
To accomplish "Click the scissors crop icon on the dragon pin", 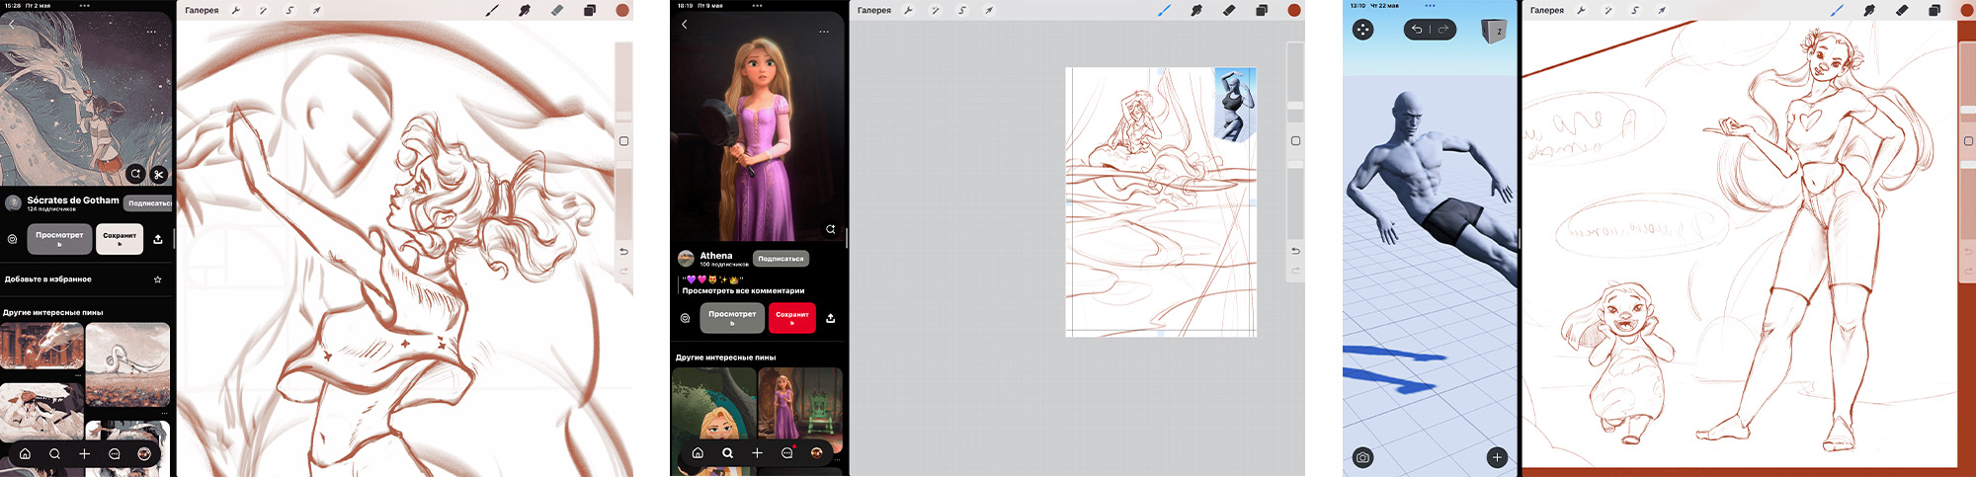I will click(x=158, y=175).
